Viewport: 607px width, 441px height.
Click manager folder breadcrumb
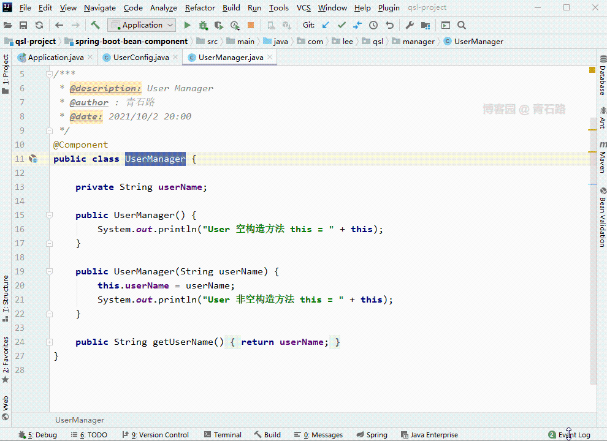(x=413, y=42)
